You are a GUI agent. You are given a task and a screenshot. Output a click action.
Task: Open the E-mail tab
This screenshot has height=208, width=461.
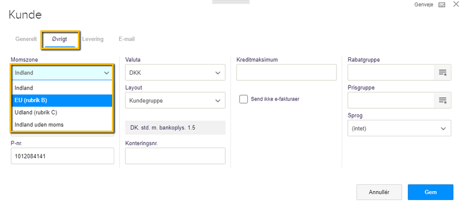[127, 39]
